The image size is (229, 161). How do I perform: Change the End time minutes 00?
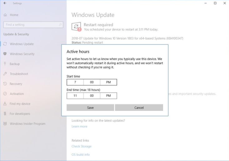click(x=92, y=96)
